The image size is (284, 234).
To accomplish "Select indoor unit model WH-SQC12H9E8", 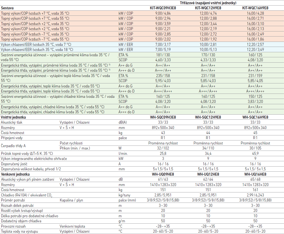I will tap(208, 117).
